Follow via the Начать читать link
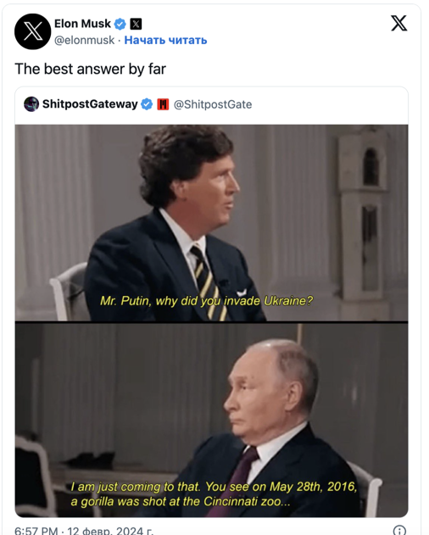 165,40
